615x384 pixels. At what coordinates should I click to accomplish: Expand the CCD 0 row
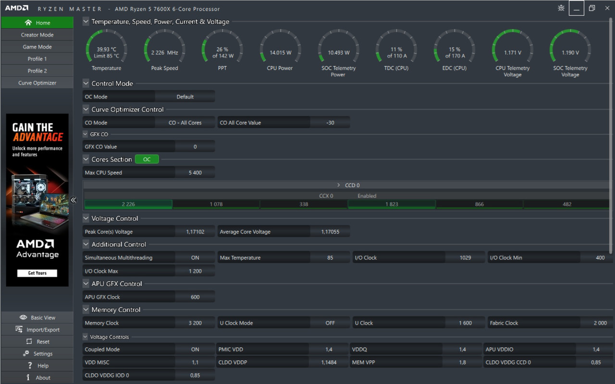(x=338, y=185)
